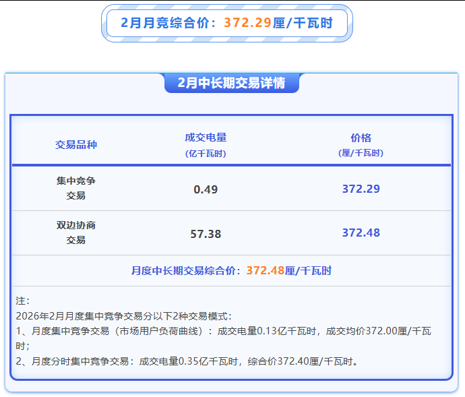
Task: Click the blue 372.48 price in table
Action: click(x=361, y=233)
